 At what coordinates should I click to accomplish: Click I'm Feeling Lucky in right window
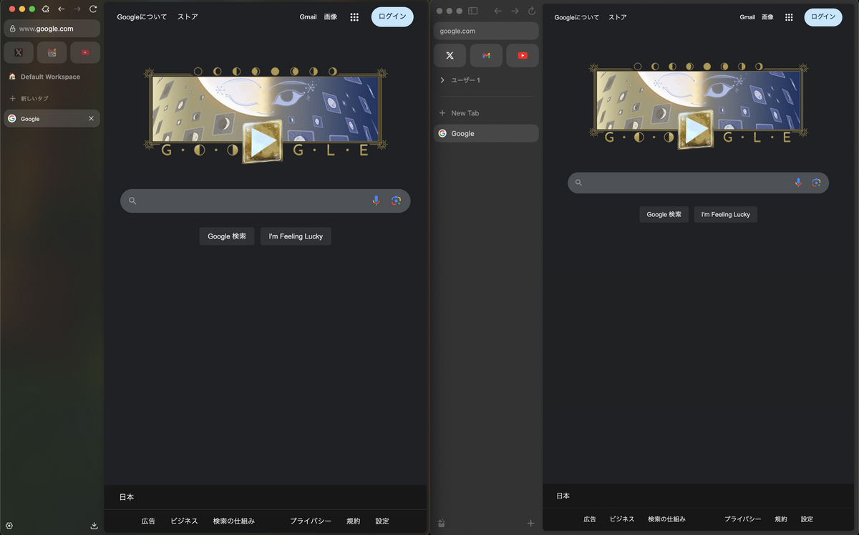point(725,214)
